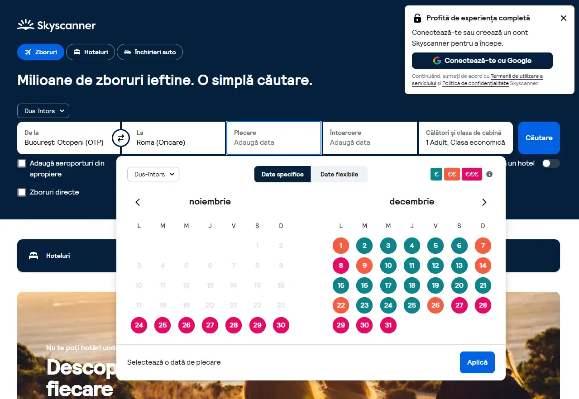Click the De la origin field
The image size is (579, 399).
click(x=69, y=138)
